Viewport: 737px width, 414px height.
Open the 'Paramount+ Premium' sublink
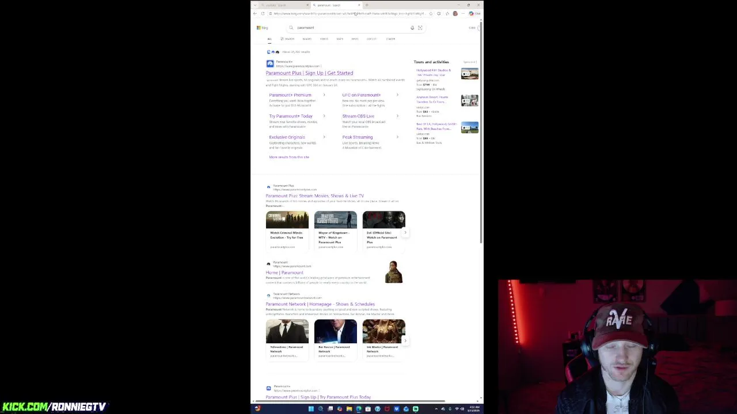tap(290, 95)
